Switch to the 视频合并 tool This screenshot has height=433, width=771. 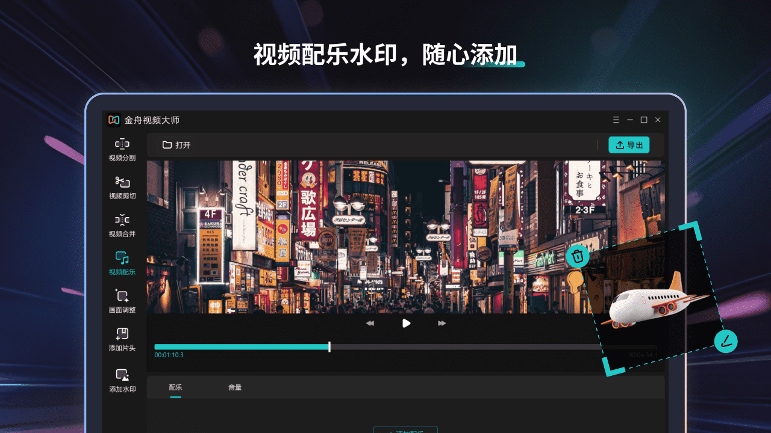click(122, 226)
